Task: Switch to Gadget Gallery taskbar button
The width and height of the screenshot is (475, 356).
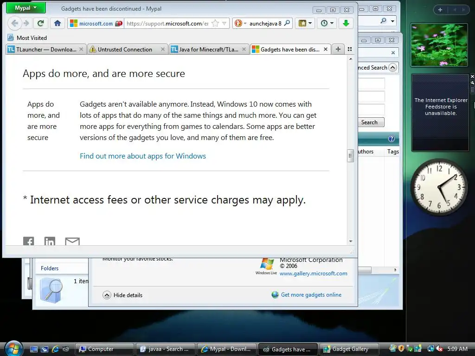Action: coord(349,349)
